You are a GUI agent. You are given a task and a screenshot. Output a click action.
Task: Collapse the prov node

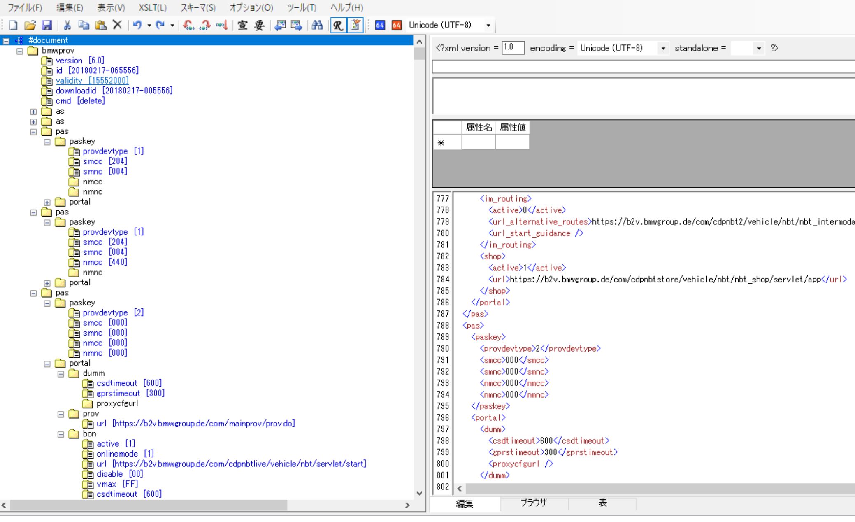click(x=60, y=414)
